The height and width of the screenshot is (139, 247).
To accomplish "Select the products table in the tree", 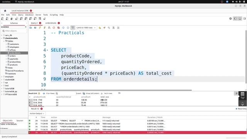I will (x=14, y=65).
